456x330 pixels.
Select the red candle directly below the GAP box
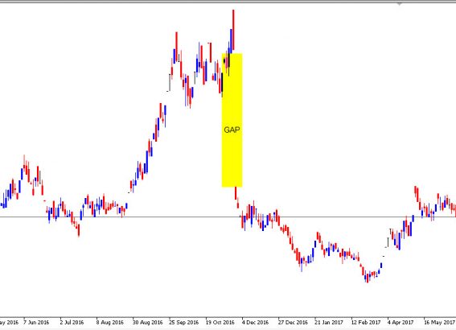236,193
